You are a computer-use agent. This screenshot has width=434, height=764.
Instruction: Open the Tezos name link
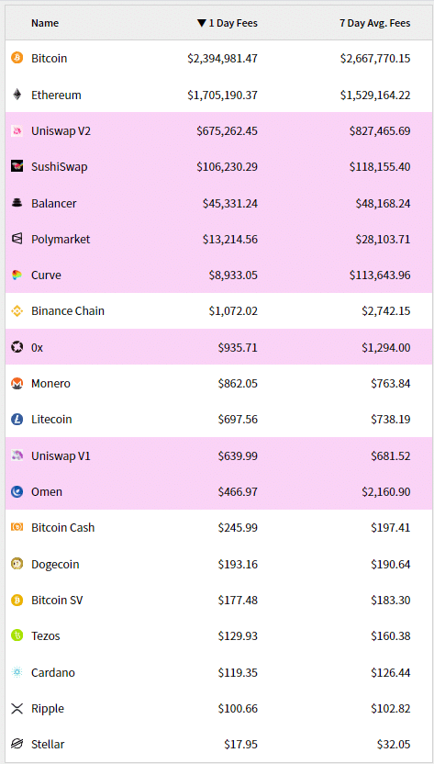tap(46, 635)
